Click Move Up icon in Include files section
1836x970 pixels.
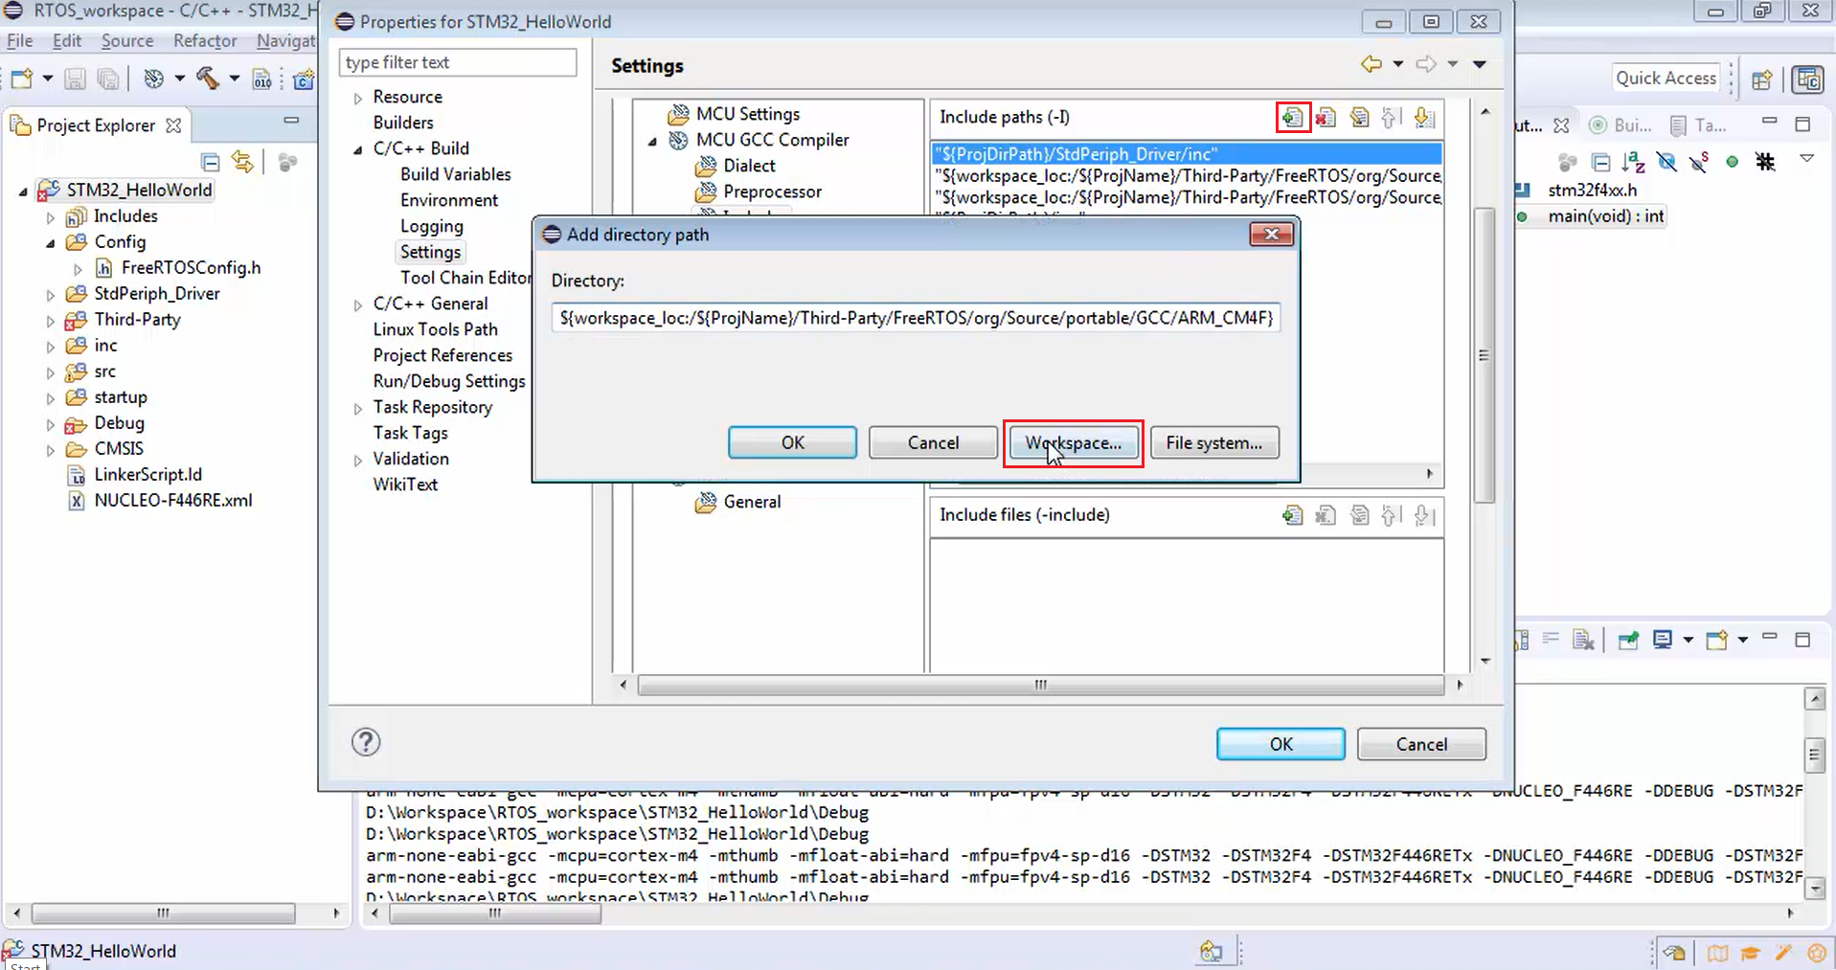(x=1392, y=515)
